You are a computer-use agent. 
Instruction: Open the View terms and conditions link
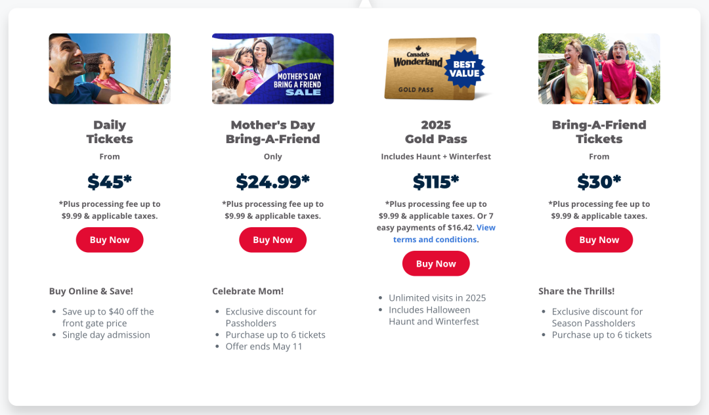[444, 233]
